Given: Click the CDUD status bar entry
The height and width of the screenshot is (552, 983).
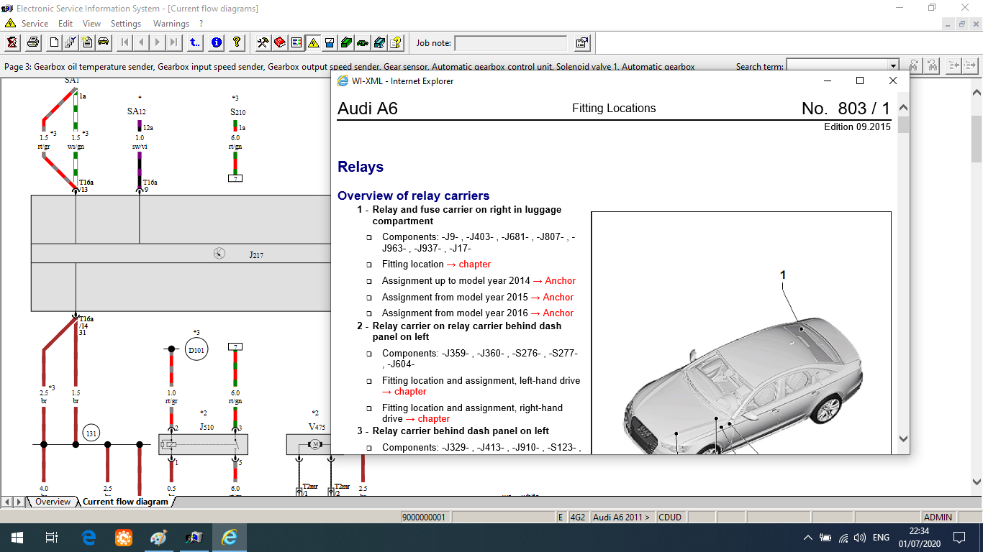Looking at the screenshot, I should (x=670, y=517).
